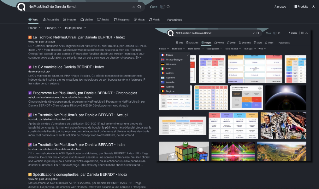Open the À propos link in main header

[x=280, y=7]
